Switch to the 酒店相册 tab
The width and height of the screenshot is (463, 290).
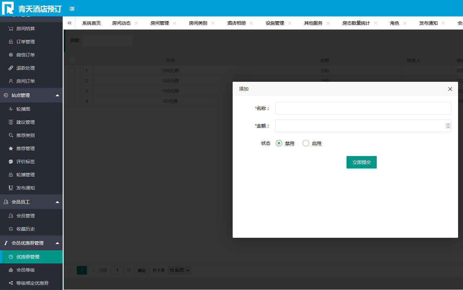[x=237, y=23]
